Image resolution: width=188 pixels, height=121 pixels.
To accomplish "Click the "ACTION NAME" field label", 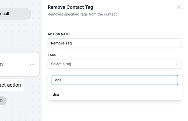I will tap(59, 34).
